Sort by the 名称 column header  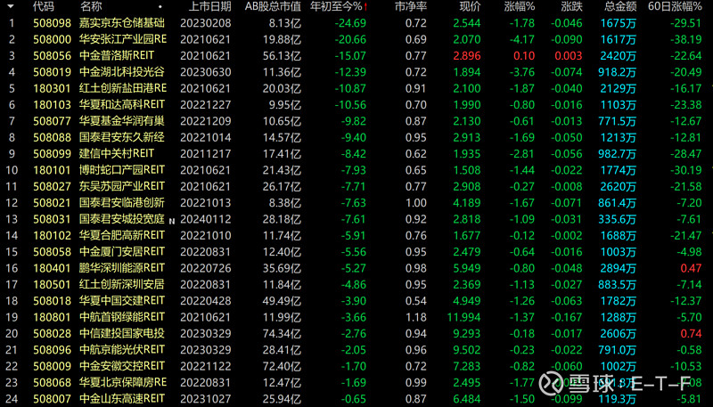(91, 6)
